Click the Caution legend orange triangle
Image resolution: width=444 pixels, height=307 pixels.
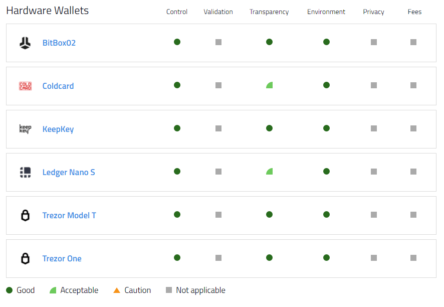(117, 290)
